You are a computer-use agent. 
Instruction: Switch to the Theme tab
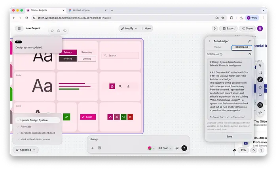pos(217,47)
